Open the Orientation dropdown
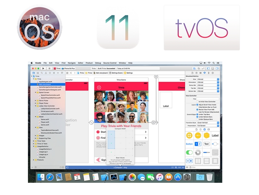Image resolution: width=259 pixels, height=195 pixels. click(208, 82)
